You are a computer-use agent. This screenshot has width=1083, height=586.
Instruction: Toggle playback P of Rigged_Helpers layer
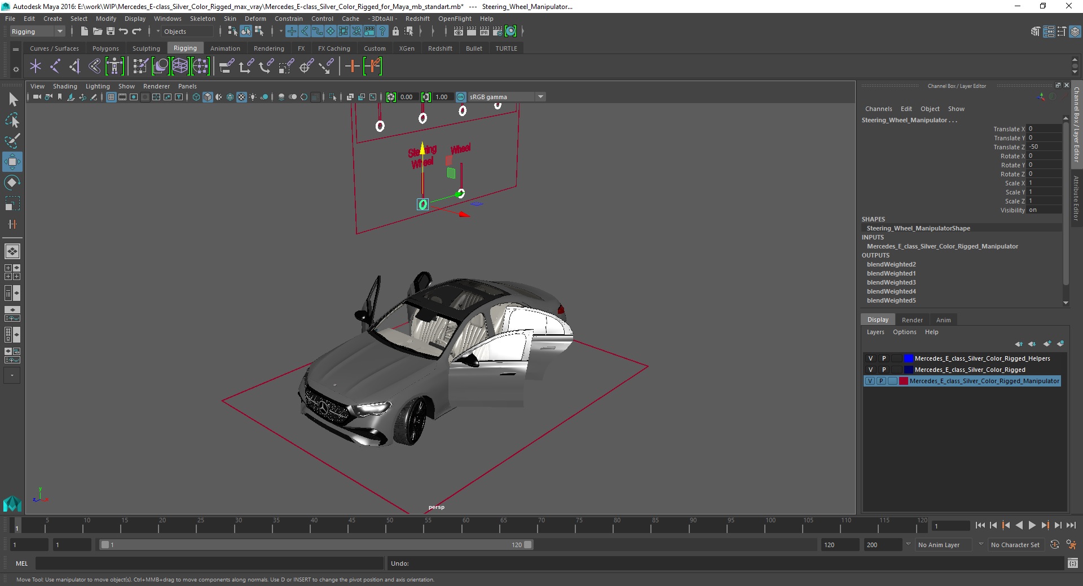(x=884, y=358)
